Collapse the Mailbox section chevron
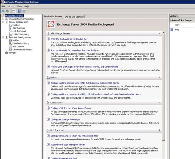Viewport: 195px width, 159px height. 160,78
